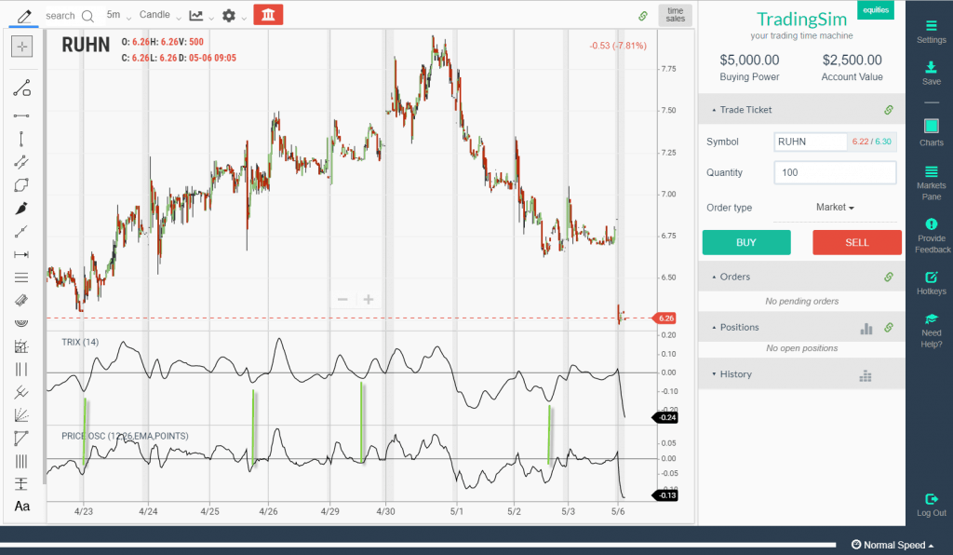Select the equities tab near TradingSim logo

(x=875, y=9)
